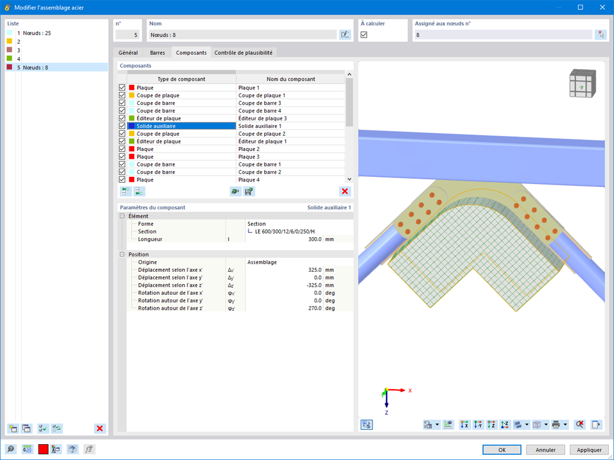The width and height of the screenshot is (614, 460).
Task: Click the select all check icon under list
Action: click(x=43, y=428)
